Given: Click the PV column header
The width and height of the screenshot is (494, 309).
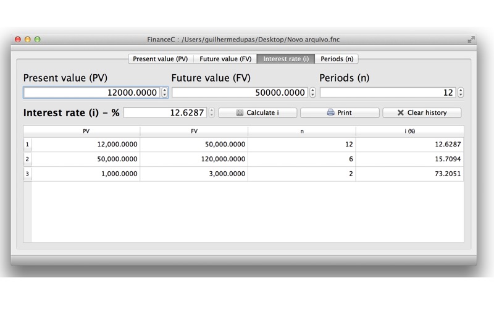Looking at the screenshot, I should pyautogui.click(x=86, y=131).
